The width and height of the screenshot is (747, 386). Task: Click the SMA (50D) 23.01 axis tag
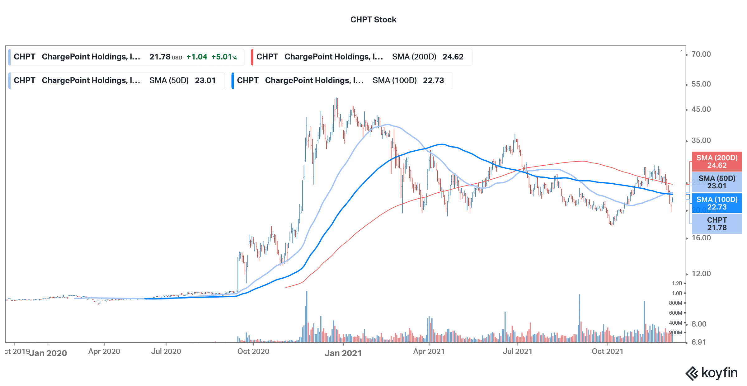point(717,182)
